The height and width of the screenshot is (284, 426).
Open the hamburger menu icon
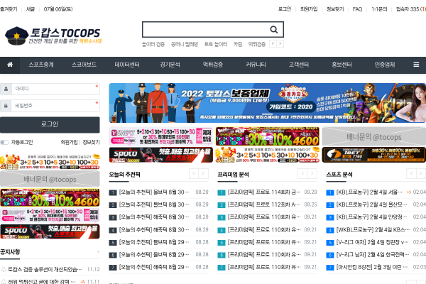tap(416, 65)
